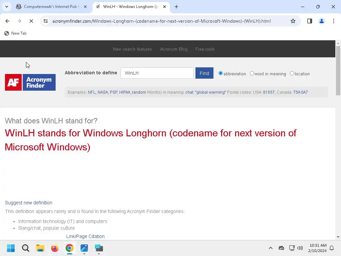Screen dimensions: 341x256
Task: Open the Free tools link
Action: pos(205,49)
